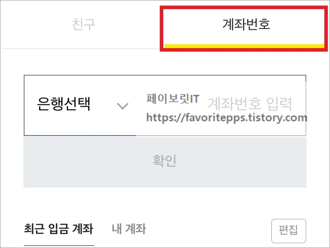Switch to the 친구 tab
The height and width of the screenshot is (248, 330).
pos(83,24)
